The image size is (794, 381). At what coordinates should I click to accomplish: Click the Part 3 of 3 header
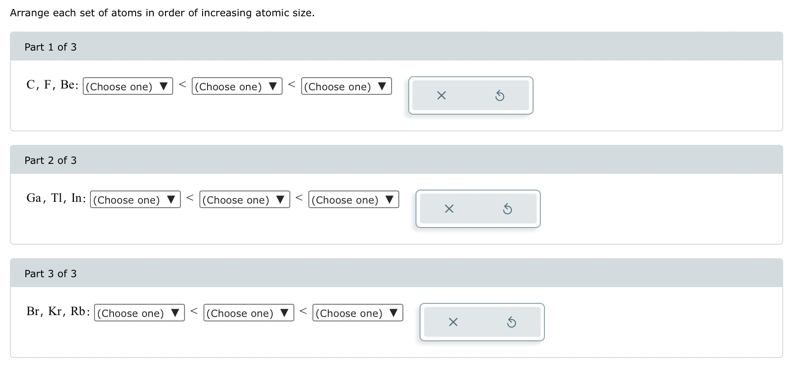pyautogui.click(x=51, y=273)
